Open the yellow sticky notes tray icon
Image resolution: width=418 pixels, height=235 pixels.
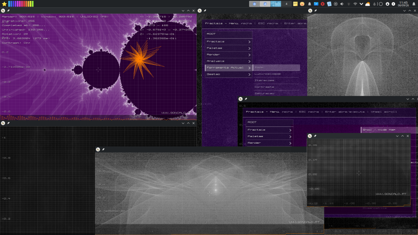296,4
